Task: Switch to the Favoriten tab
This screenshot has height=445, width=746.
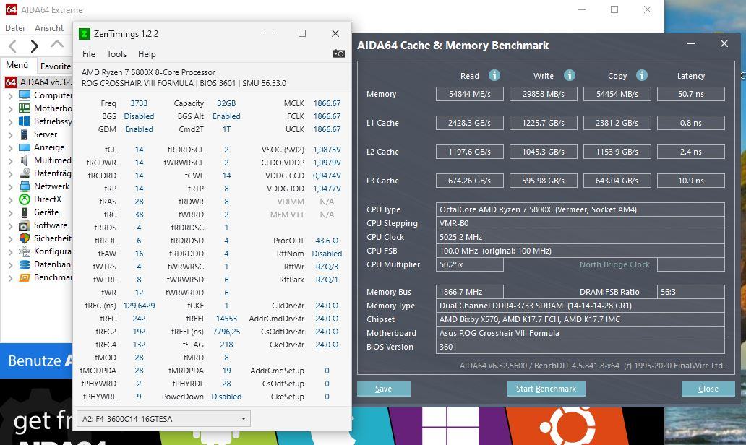Action: (x=55, y=66)
